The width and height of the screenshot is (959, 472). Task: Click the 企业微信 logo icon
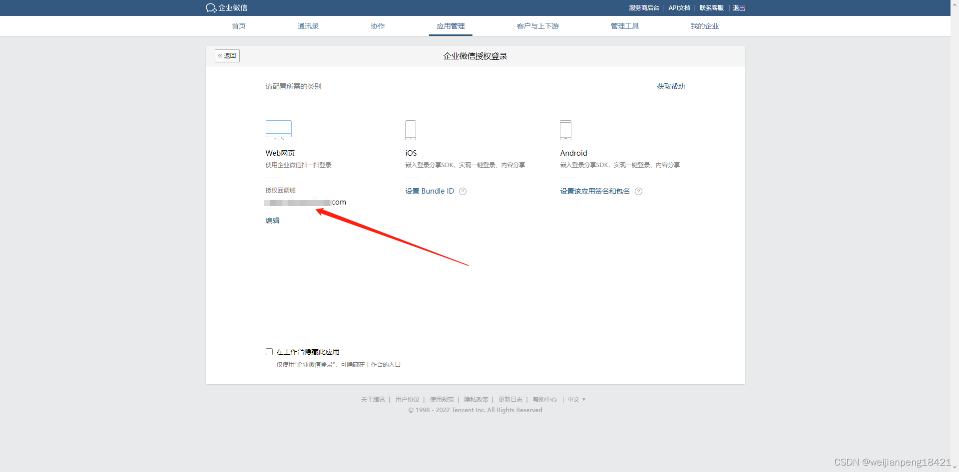[x=211, y=8]
